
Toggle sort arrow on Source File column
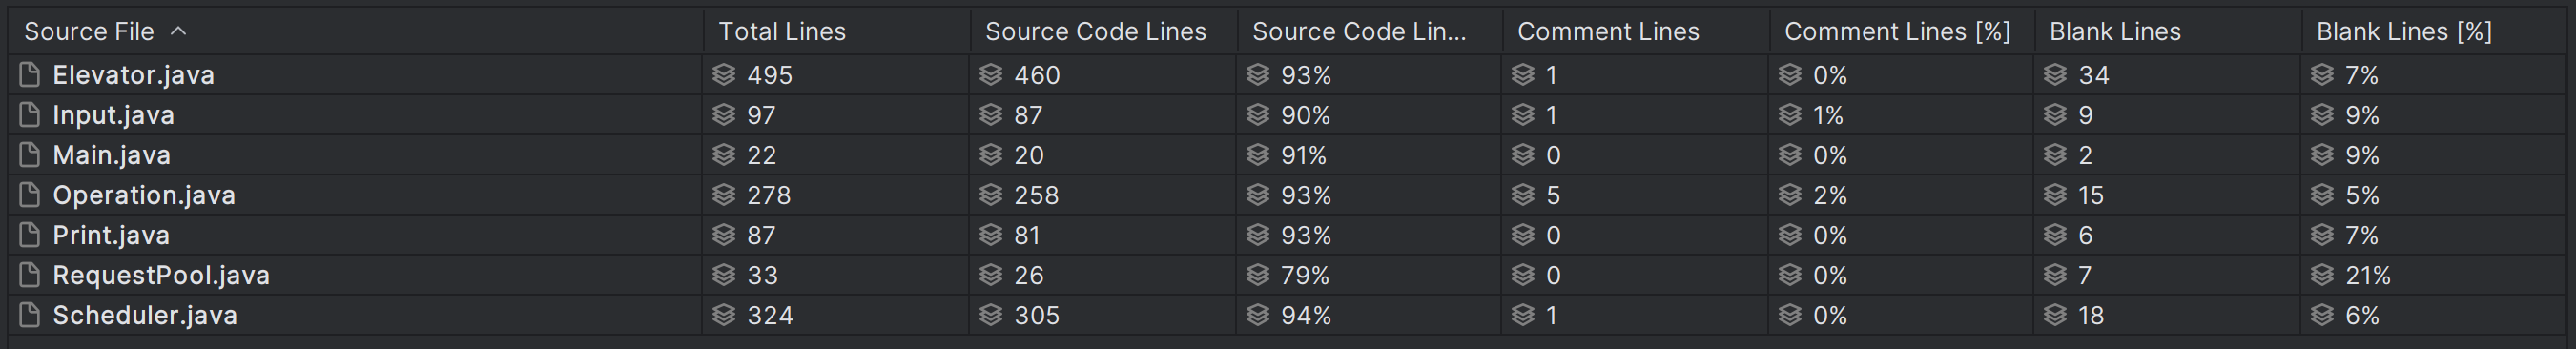(x=179, y=31)
